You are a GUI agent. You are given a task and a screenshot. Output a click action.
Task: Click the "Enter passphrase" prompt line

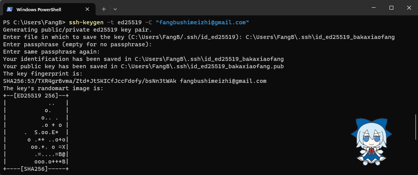(77, 44)
